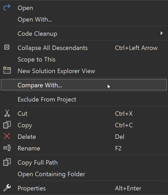Click the Copy Full Path icon

click(x=7, y=162)
